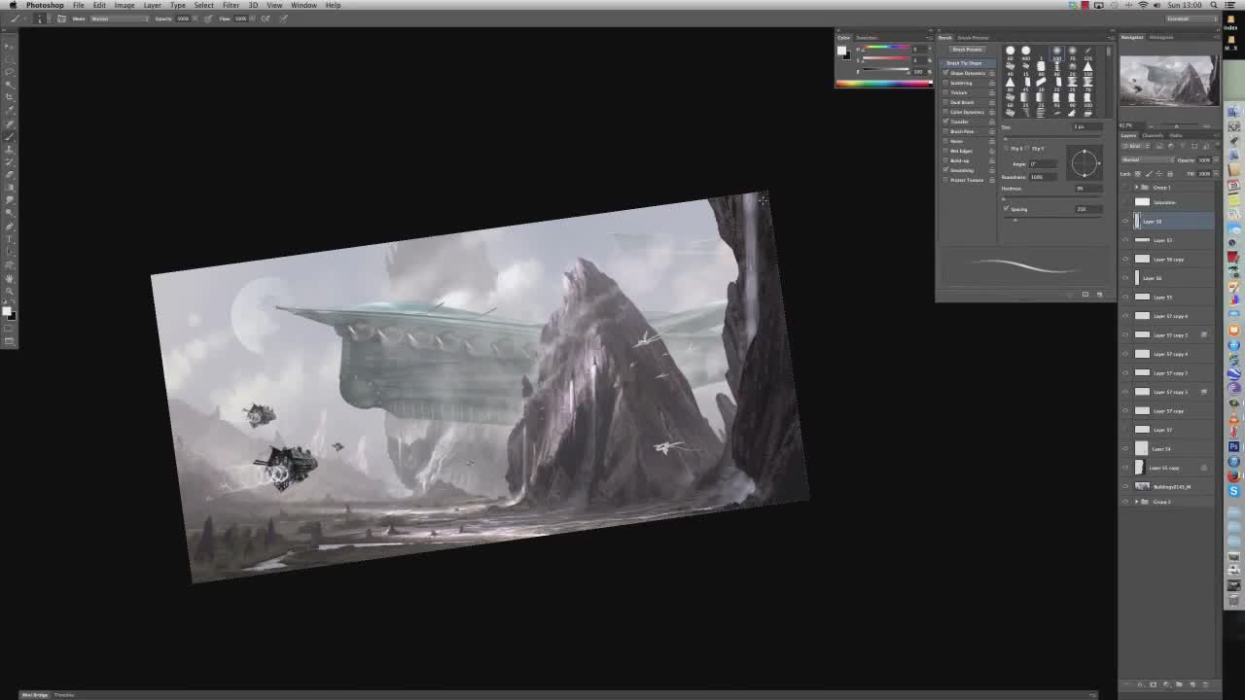Viewport: 1245px width, 700px height.
Task: Select the Type tool
Action: point(10,238)
